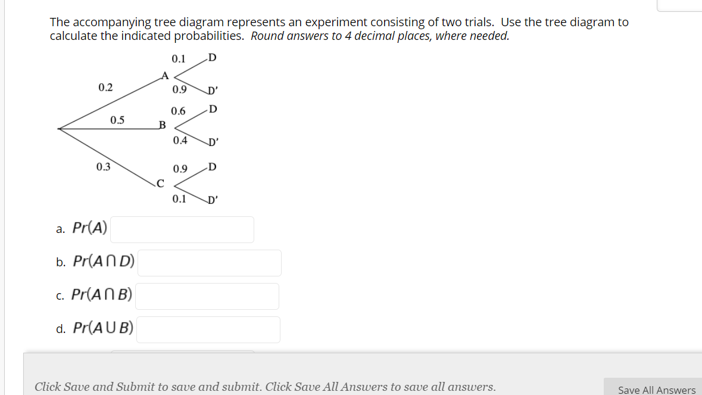Click the node labeled B in the tree

click(161, 125)
